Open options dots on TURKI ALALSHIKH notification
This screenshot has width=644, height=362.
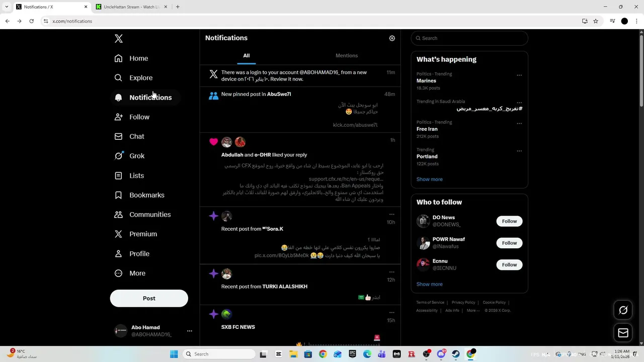392,272
